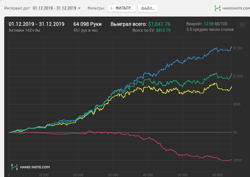The width and height of the screenshot is (250, 177).
Task: Click the HAND2NOTE.COM header link text
Action: [x=236, y=8]
